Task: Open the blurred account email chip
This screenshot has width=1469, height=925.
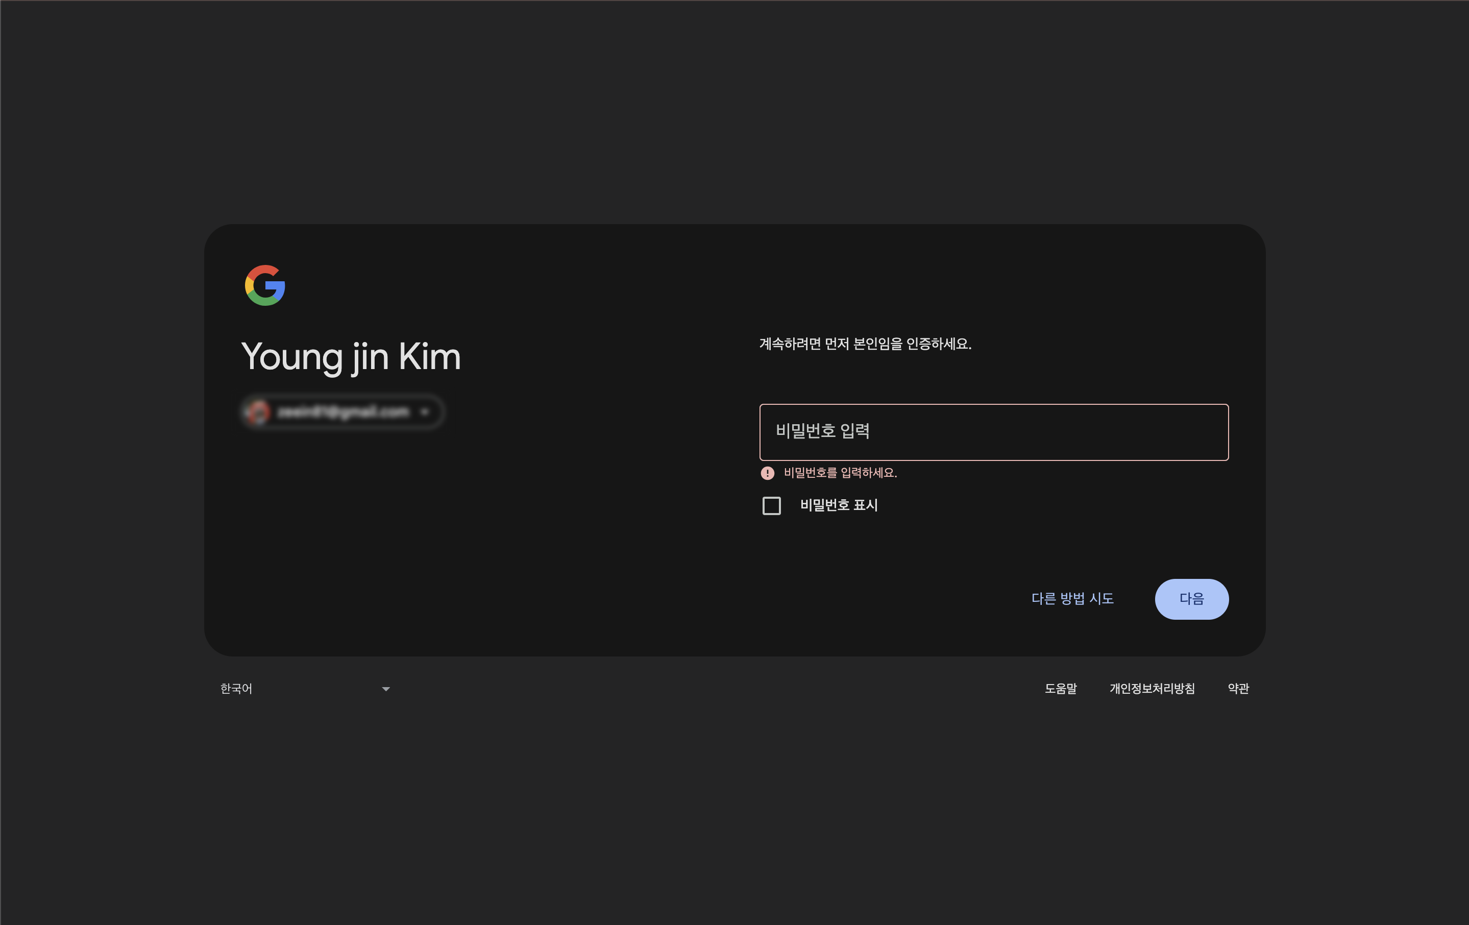Action: [x=344, y=412]
